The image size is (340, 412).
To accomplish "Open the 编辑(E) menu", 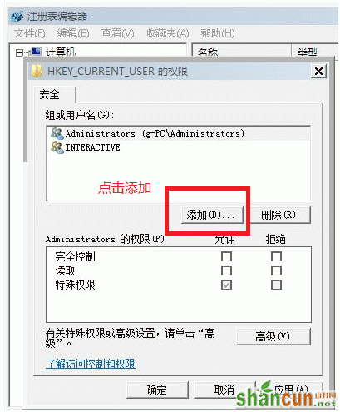I will [73, 33].
